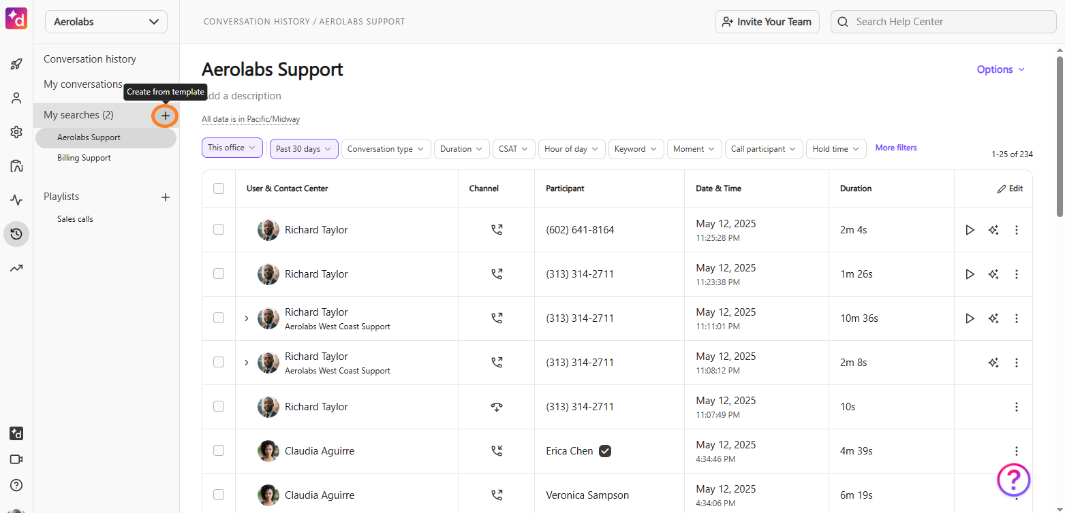Check the box for the 11:23:38 PM call
Screen dimensions: 1065x513
[219, 274]
